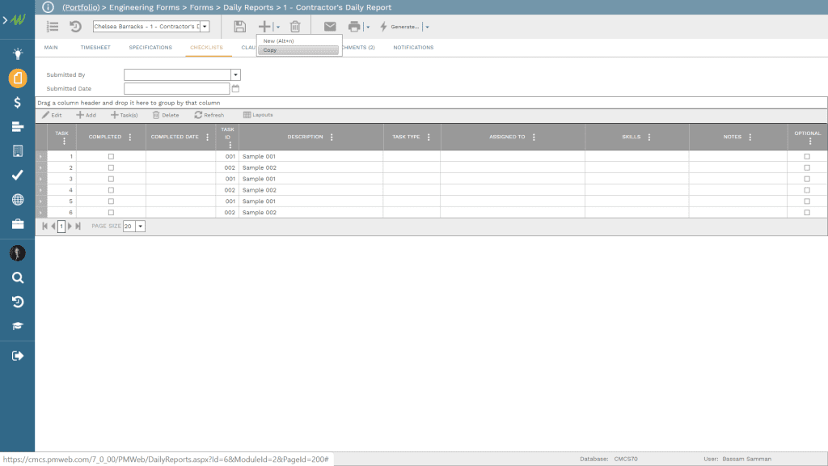This screenshot has height=466, width=828.
Task: Click the Generate lightning bolt button
Action: [x=399, y=27]
